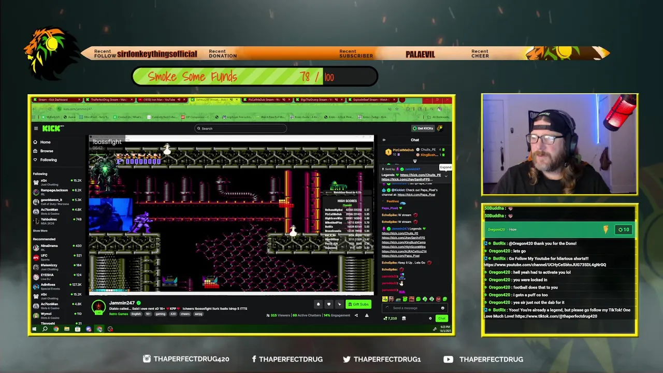Image resolution: width=663 pixels, height=373 pixels.
Task: Open kick.com/KingBushCamp chat link
Action: tap(403, 242)
